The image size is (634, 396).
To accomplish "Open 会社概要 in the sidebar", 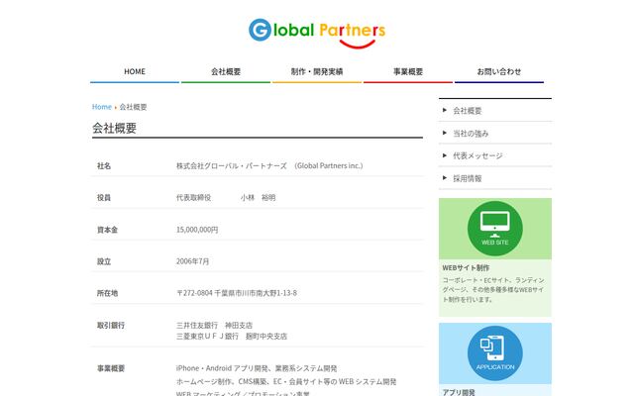I will tap(467, 111).
